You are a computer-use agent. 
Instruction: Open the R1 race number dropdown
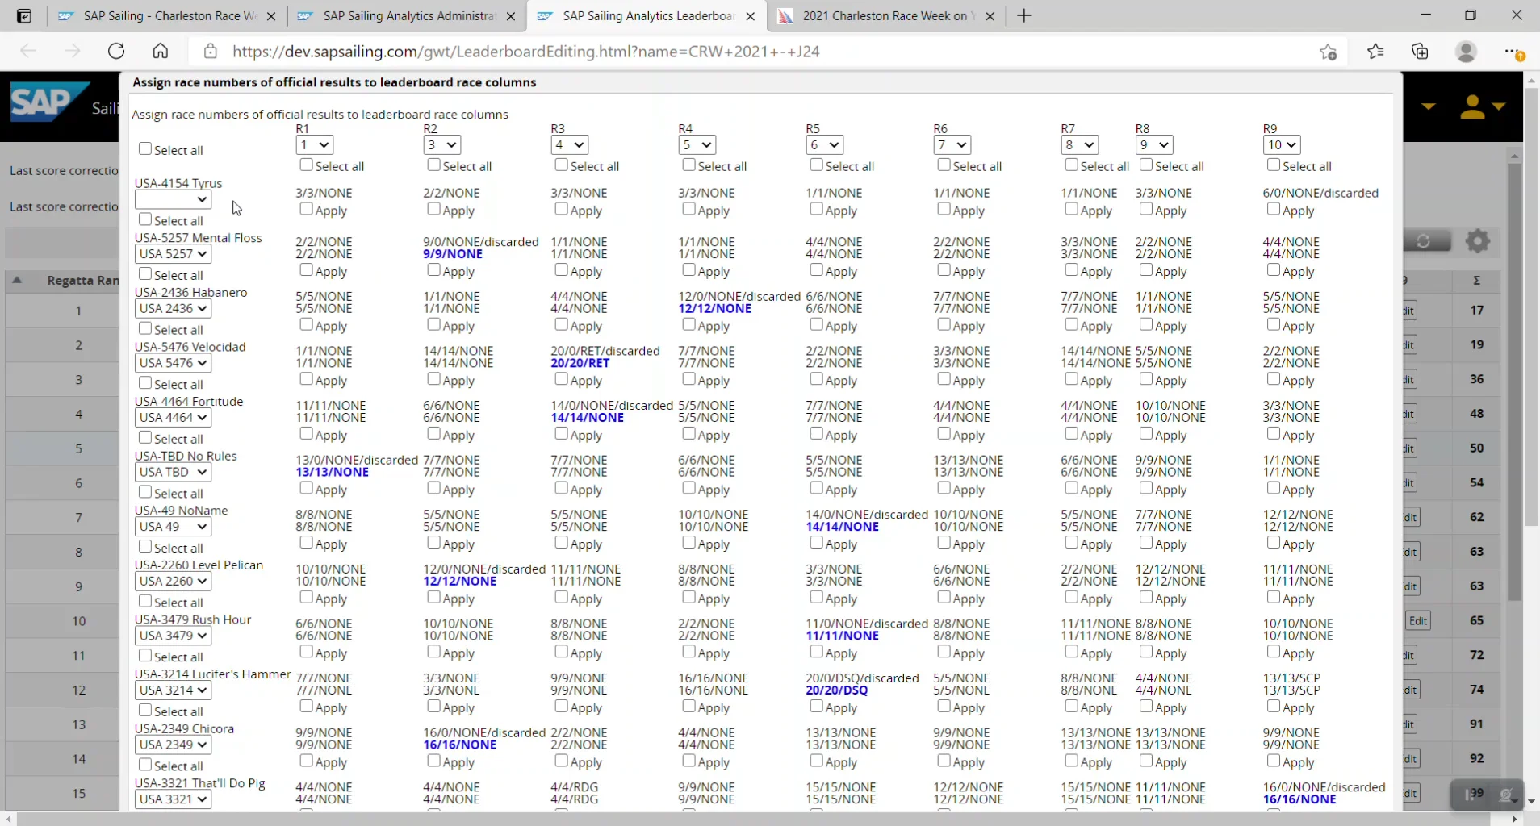click(313, 144)
